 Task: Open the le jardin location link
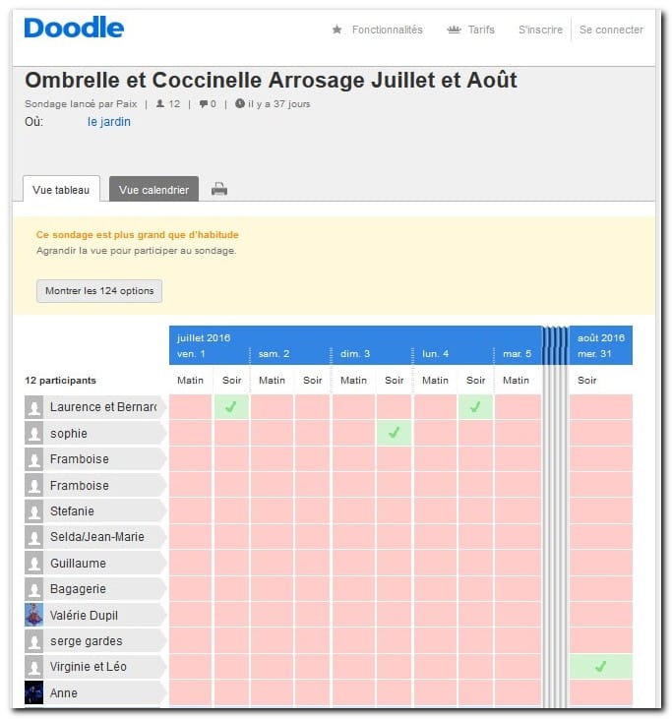[109, 122]
